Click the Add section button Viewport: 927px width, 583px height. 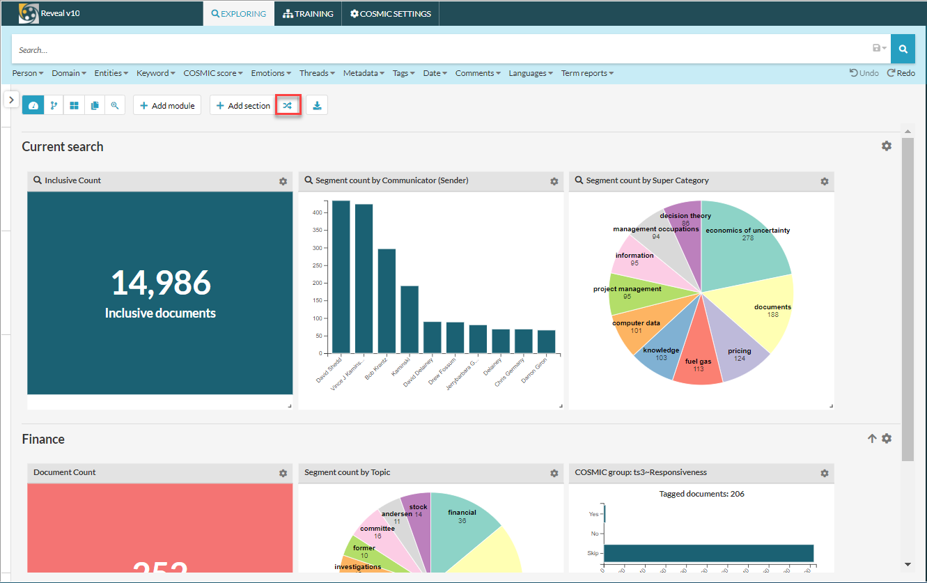[243, 106]
